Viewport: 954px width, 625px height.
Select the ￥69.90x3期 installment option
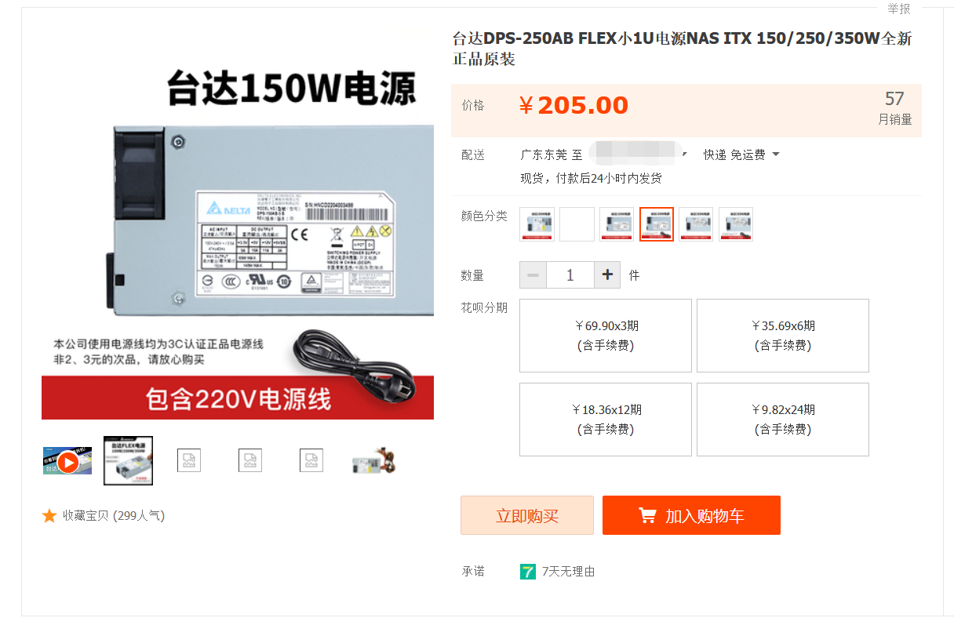[606, 336]
